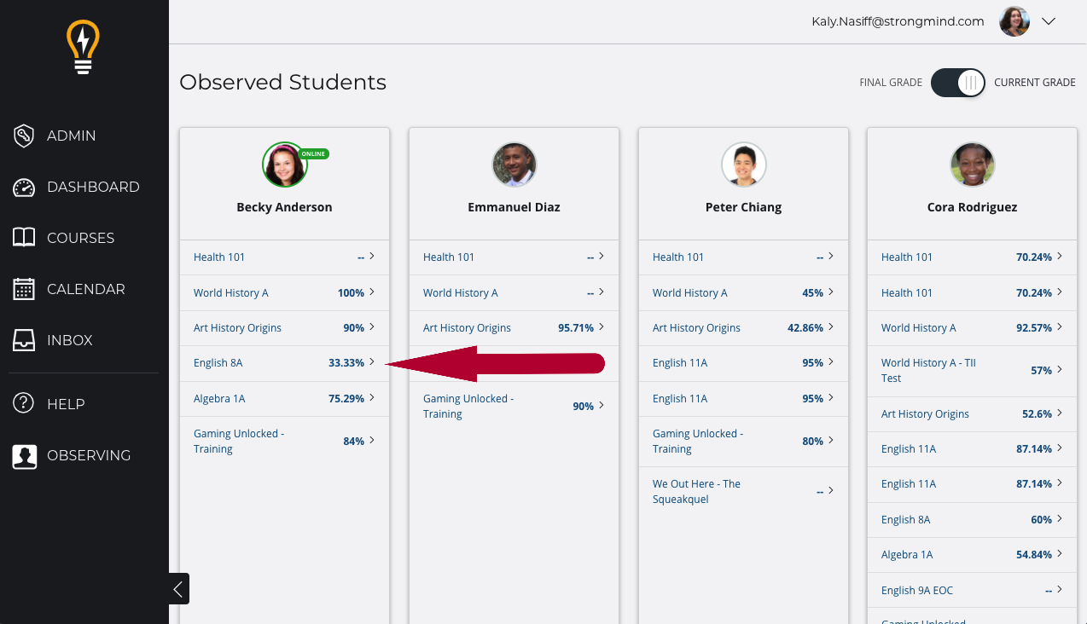Open Peter's We Out Here - The Squeakquel
This screenshot has width=1087, height=624.
coord(696,492)
